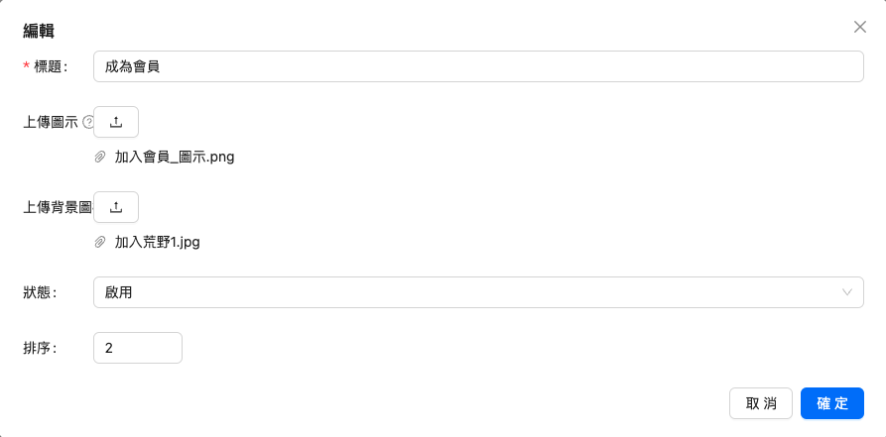Click the 狀態 field label

(x=40, y=292)
